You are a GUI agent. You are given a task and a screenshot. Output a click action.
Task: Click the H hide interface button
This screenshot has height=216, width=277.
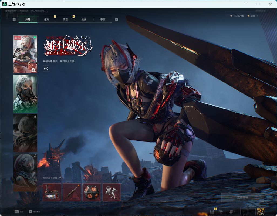[35, 212]
